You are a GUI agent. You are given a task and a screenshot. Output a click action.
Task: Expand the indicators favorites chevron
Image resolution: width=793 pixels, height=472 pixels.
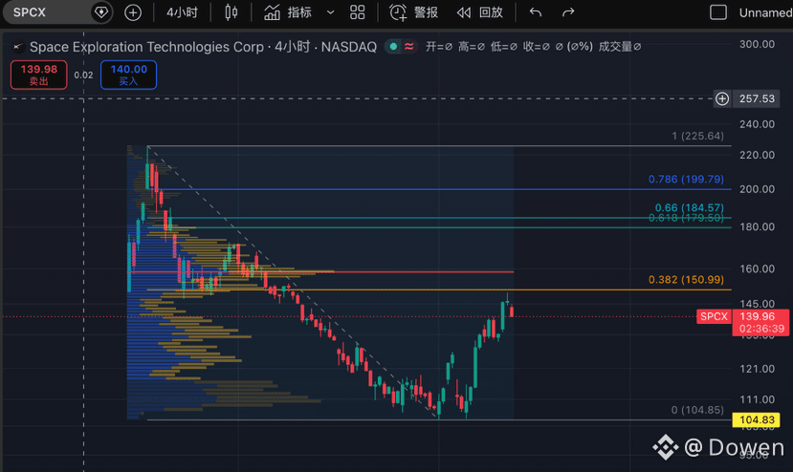pos(330,12)
